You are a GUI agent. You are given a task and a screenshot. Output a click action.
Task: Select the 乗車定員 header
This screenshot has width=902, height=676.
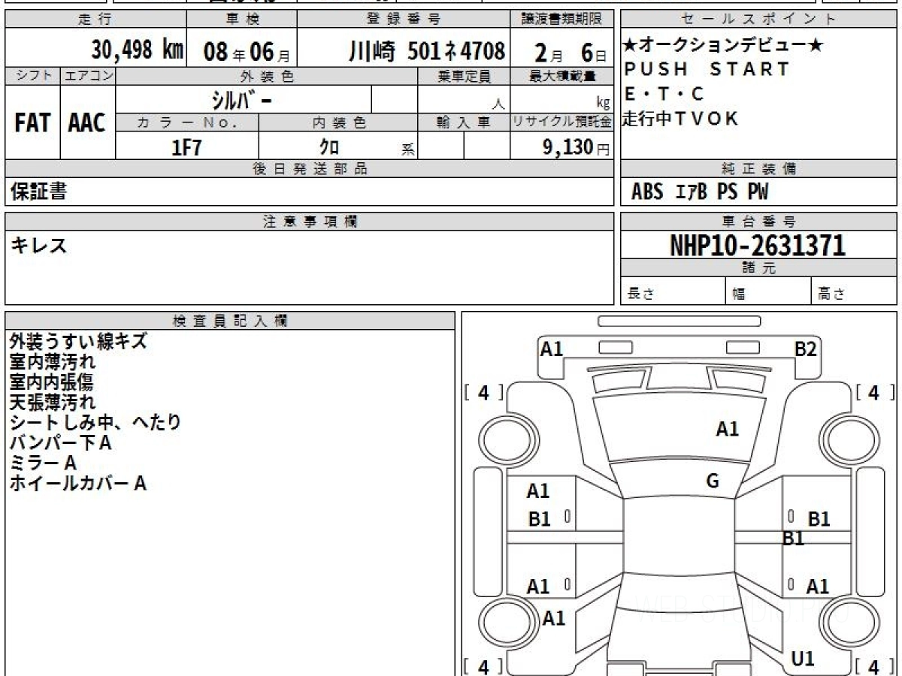tap(464, 76)
